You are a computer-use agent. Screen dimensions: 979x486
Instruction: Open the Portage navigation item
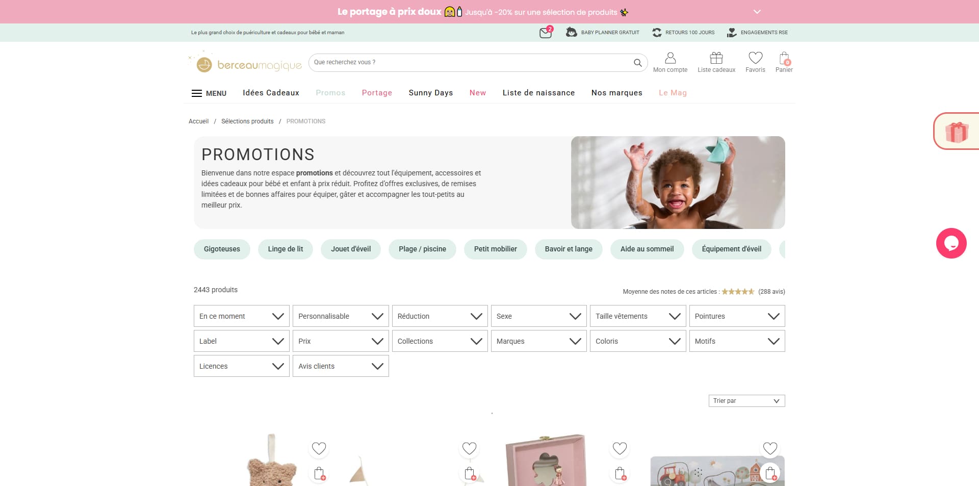[377, 93]
